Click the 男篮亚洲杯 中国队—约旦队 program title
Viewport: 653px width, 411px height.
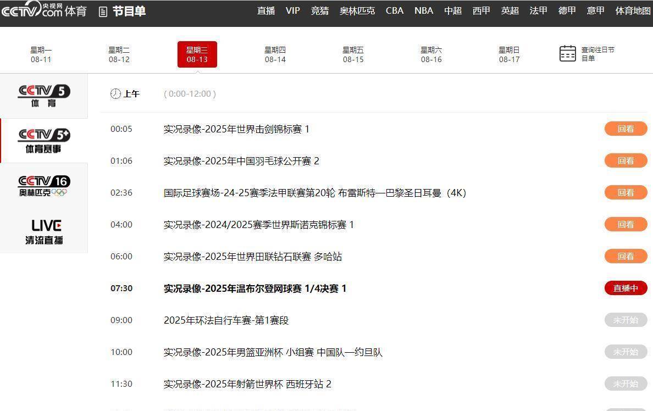[273, 352]
